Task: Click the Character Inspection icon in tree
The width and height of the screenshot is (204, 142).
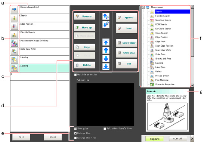Action: click(x=152, y=84)
